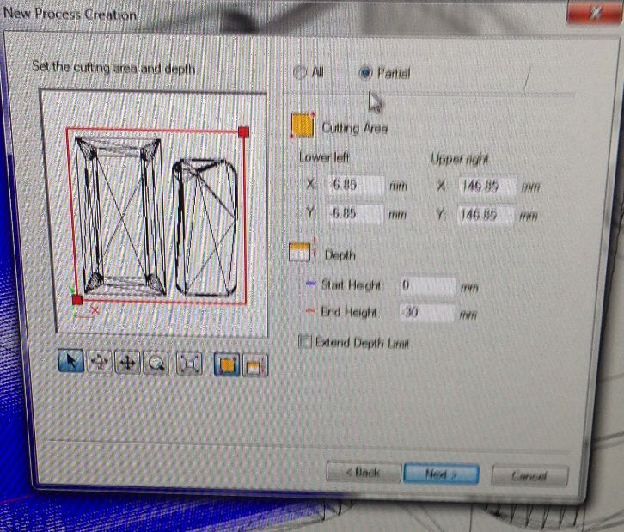Image resolution: width=624 pixels, height=532 pixels.
Task: Click the Cutting Area orange square icon
Action: 303,125
